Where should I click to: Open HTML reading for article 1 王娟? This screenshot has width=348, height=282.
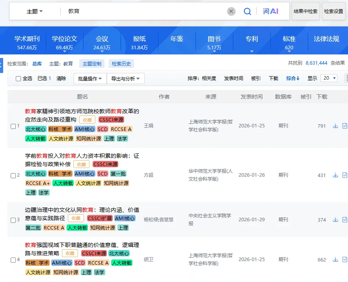[345, 126]
